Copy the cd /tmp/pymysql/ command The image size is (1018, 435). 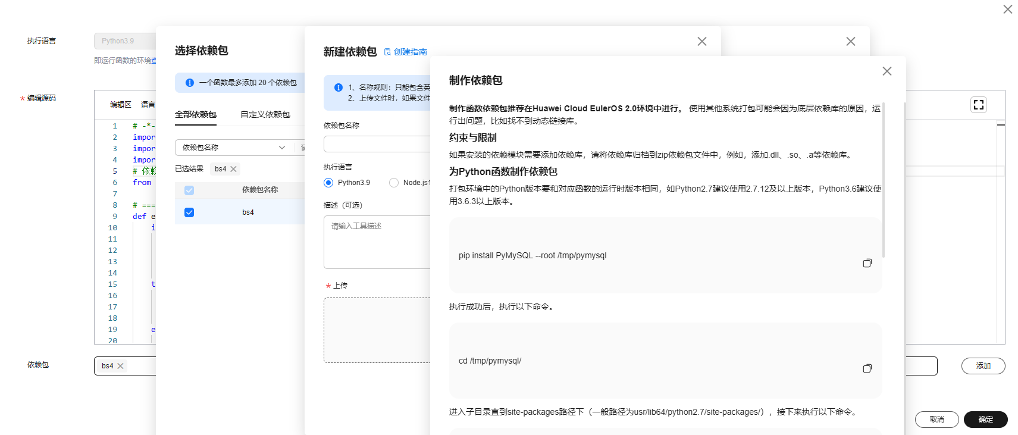point(867,368)
